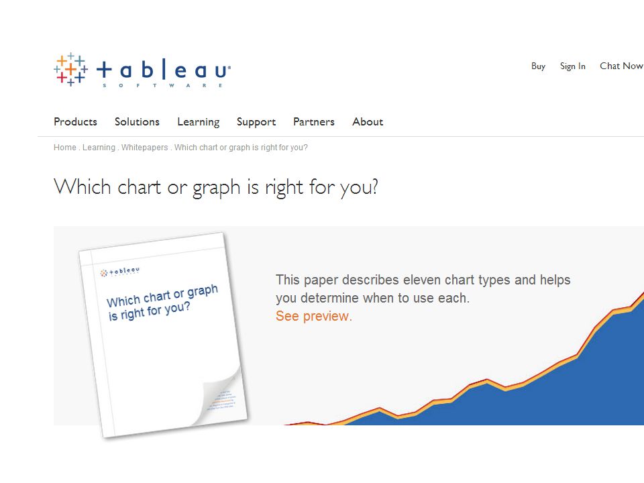644x483 pixels.
Task: Click the Tableau Software logo
Action: (142, 70)
